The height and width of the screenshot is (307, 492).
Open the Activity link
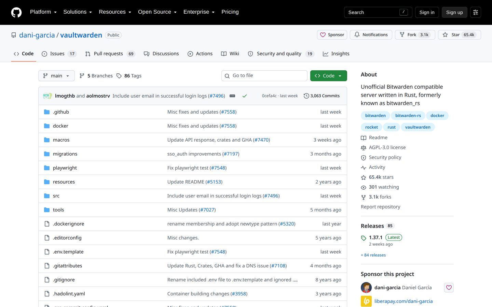373,167
